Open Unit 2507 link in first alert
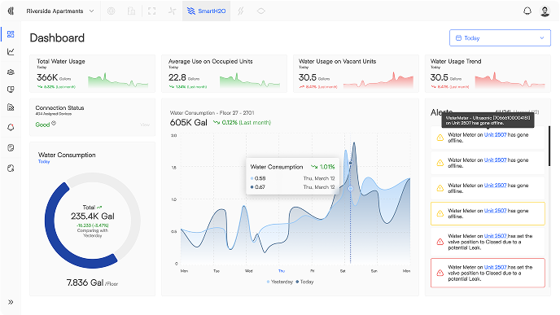 coord(495,134)
